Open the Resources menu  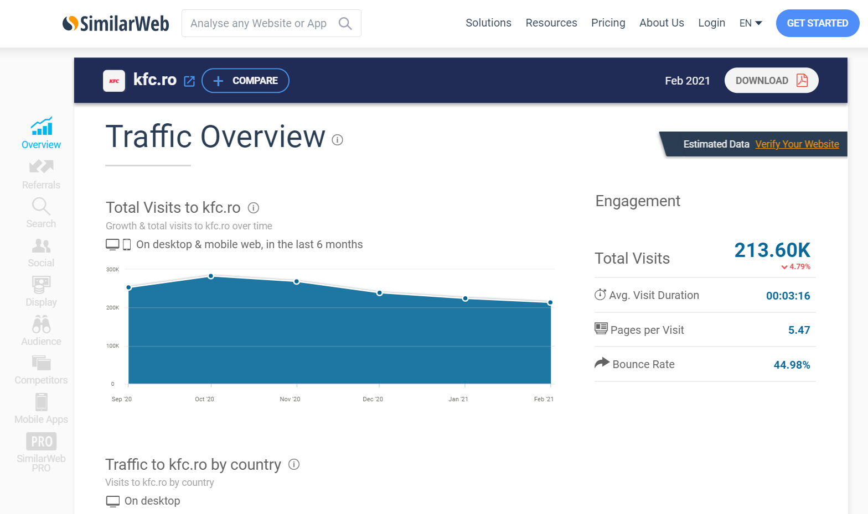(x=551, y=23)
